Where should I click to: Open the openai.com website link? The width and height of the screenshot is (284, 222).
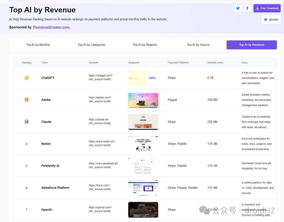coord(100,209)
